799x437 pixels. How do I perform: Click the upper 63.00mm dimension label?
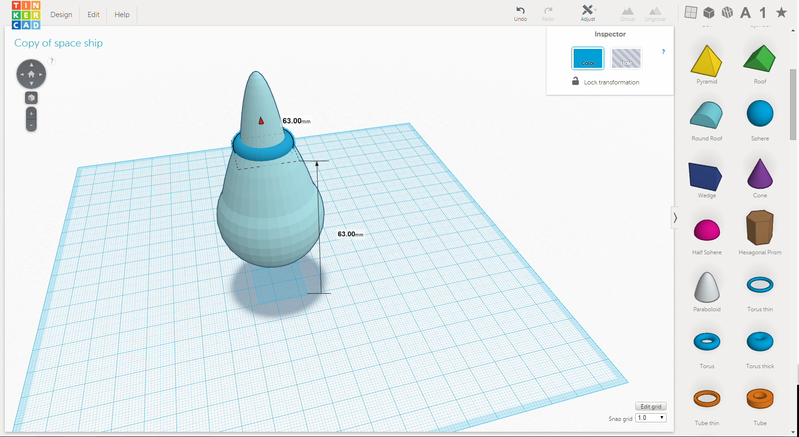point(297,121)
